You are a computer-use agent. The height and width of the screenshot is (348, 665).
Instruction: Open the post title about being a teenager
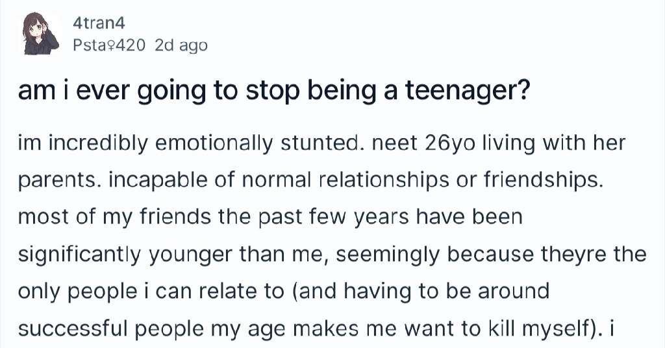272,94
